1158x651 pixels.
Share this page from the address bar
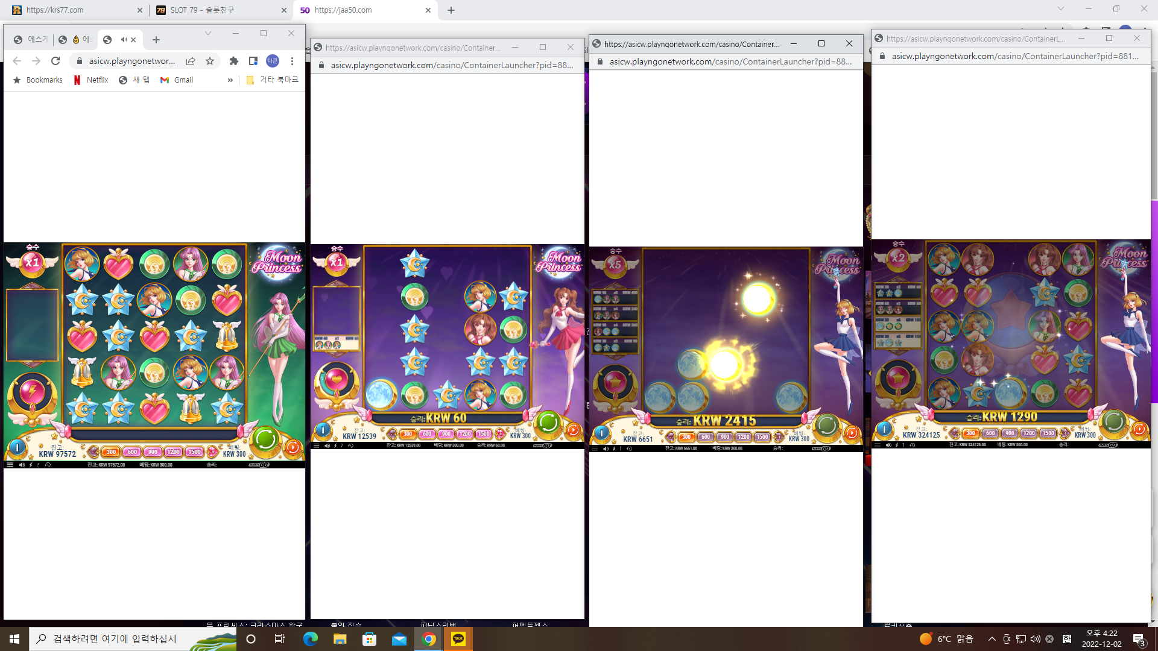(191, 61)
